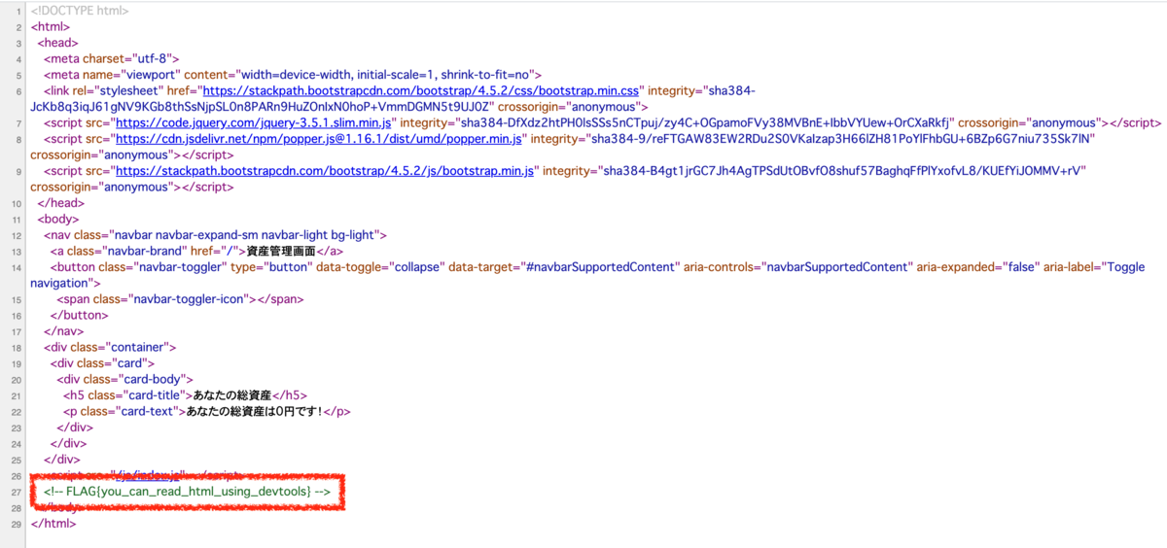Click line number 21 in the gutter
The width and height of the screenshot is (1167, 548).
coord(16,395)
